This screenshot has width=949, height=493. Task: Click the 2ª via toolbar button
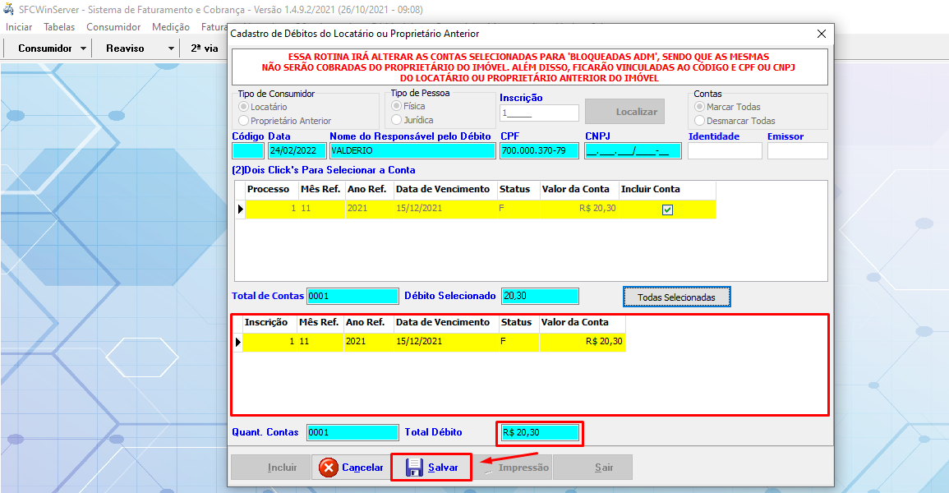[205, 48]
